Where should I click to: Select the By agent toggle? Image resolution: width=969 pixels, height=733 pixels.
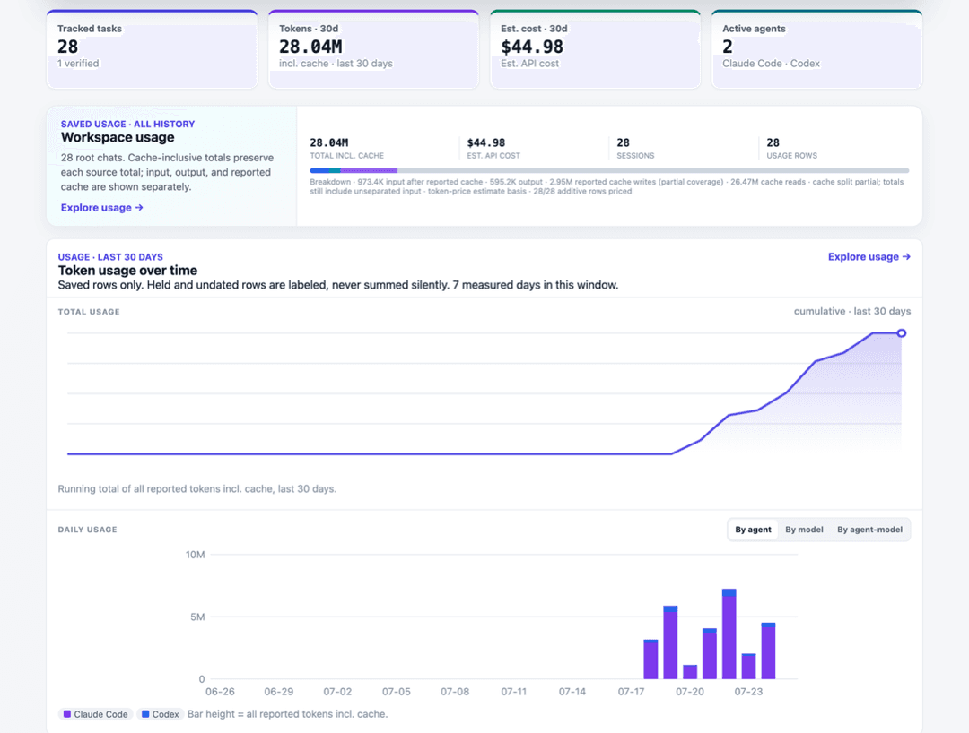click(x=753, y=530)
